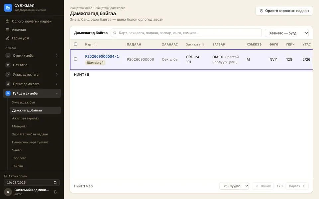This screenshot has height=199, width=319.
Task: Open the Хаанаас — бүгд filter dropdown
Action: 287,33
